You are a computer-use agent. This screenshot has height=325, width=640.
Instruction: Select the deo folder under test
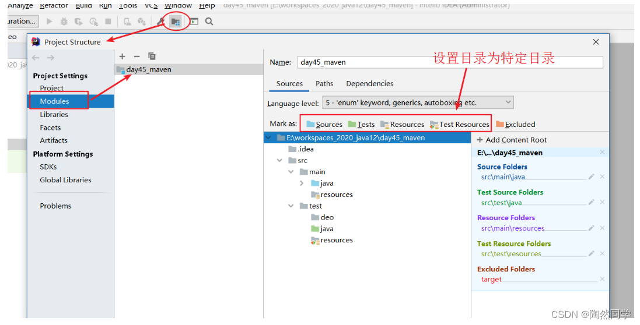coord(323,217)
